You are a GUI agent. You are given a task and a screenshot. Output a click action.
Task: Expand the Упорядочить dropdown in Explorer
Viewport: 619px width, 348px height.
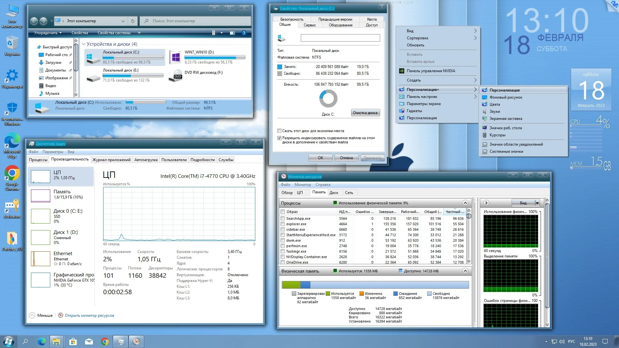48,33
